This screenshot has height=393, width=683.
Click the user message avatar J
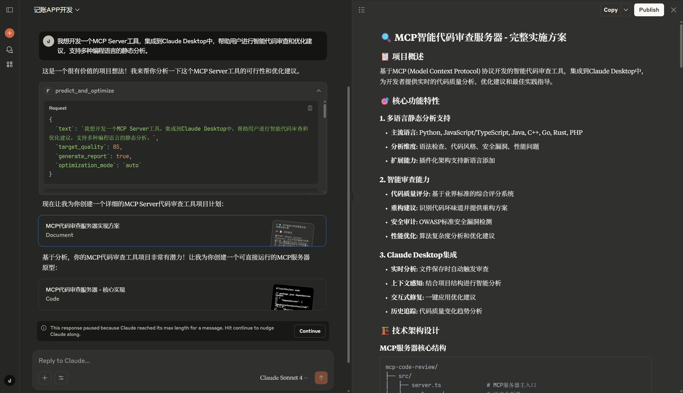(x=49, y=41)
